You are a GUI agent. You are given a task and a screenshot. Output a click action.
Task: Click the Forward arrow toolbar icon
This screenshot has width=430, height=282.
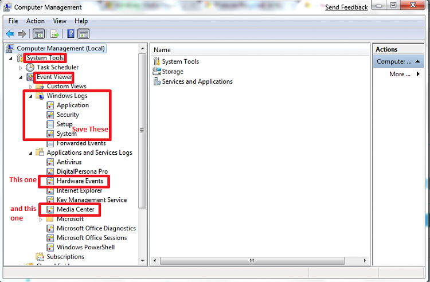(22, 34)
